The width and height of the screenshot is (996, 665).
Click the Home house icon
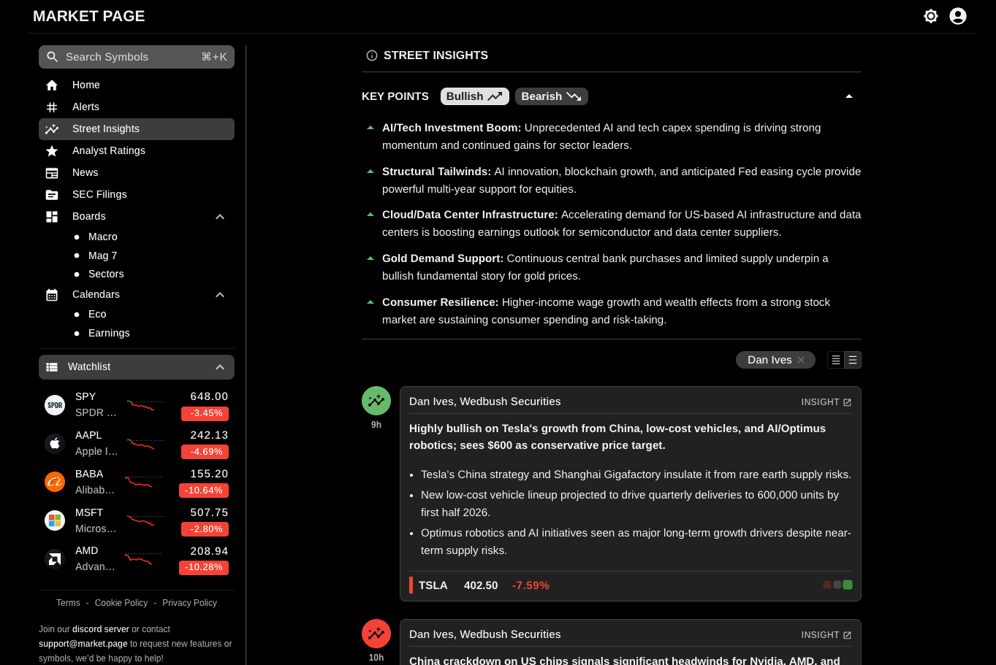[52, 85]
